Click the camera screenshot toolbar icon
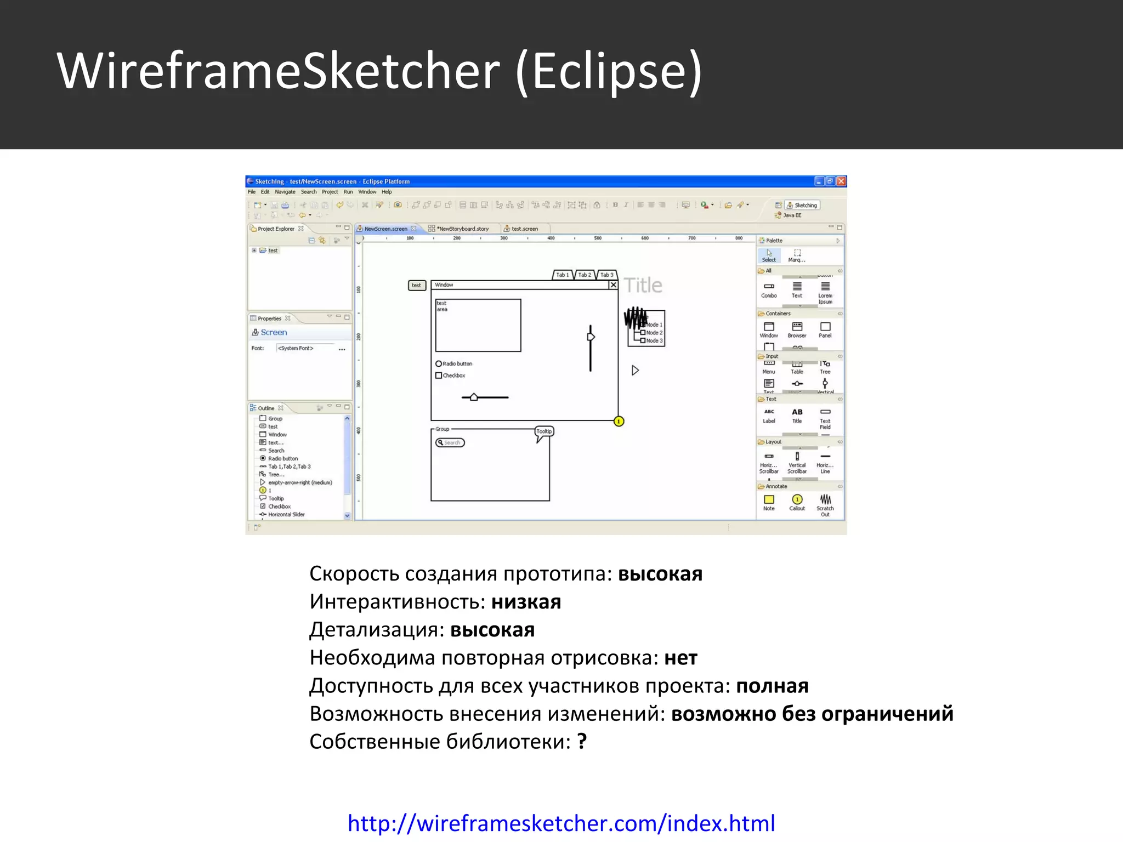Viewport: 1123px width, 842px height. pos(398,205)
